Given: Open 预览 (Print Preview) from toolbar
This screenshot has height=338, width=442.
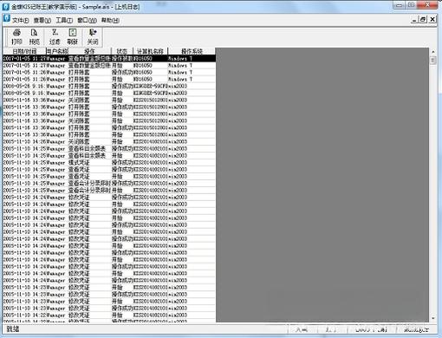Looking at the screenshot, I should 34,36.
